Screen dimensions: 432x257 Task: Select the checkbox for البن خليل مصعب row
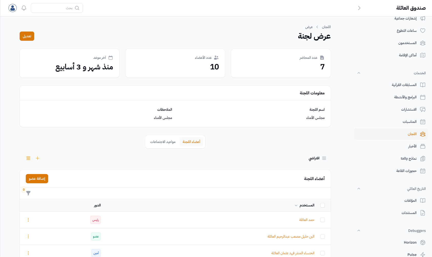click(322, 236)
